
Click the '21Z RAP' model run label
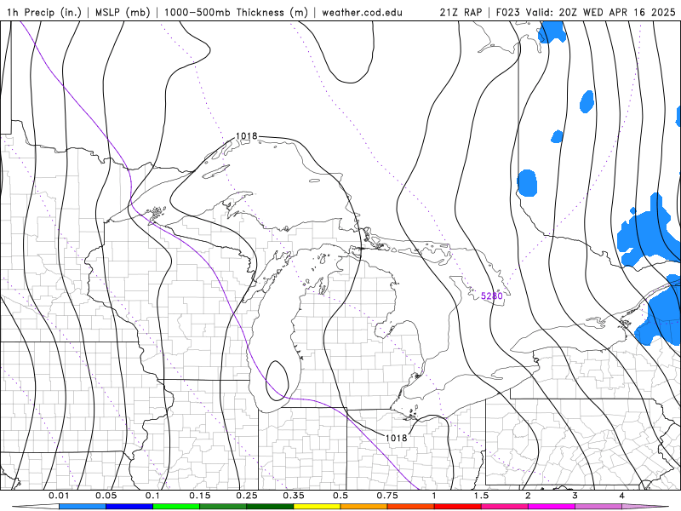point(461,12)
